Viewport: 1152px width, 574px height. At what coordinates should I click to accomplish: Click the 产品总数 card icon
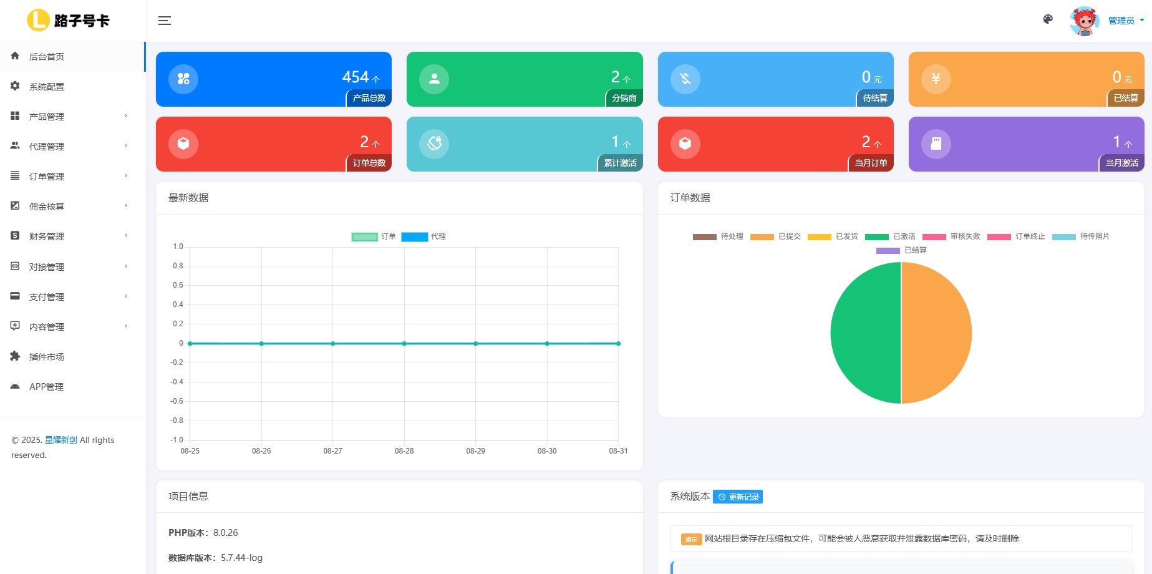(x=183, y=79)
